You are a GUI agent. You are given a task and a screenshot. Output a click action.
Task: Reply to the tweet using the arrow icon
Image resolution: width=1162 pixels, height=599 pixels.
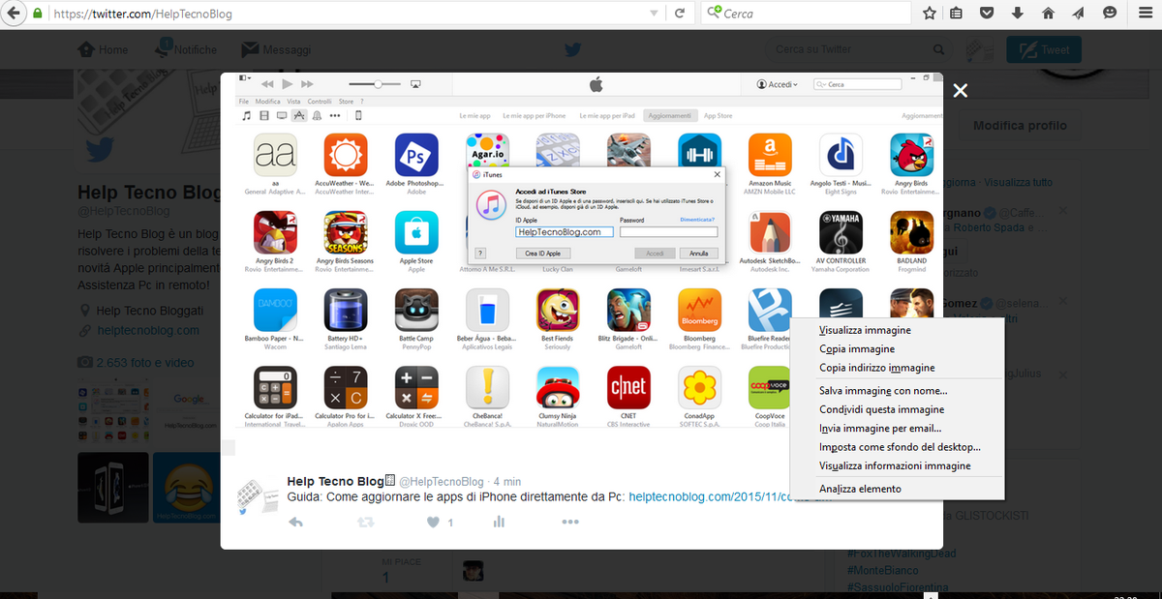296,522
